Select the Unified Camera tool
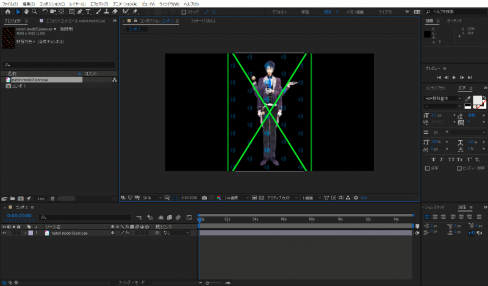This screenshot has width=488, height=286. 53,12
